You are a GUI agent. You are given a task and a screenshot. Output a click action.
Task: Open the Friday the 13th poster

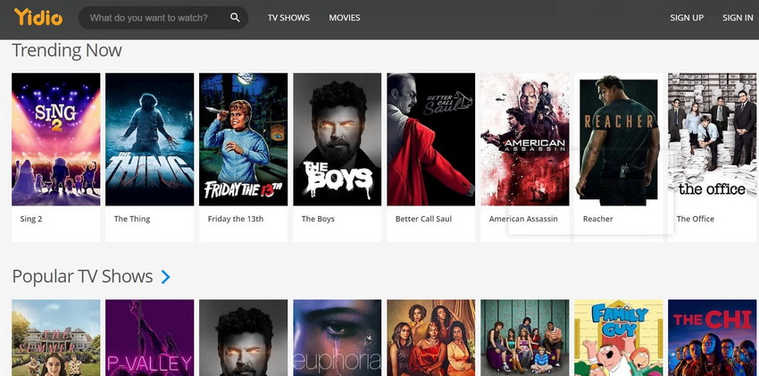(x=243, y=139)
